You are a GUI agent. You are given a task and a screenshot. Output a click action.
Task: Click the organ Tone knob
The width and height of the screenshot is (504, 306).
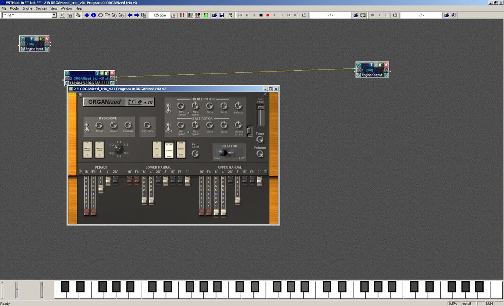pyautogui.click(x=260, y=140)
